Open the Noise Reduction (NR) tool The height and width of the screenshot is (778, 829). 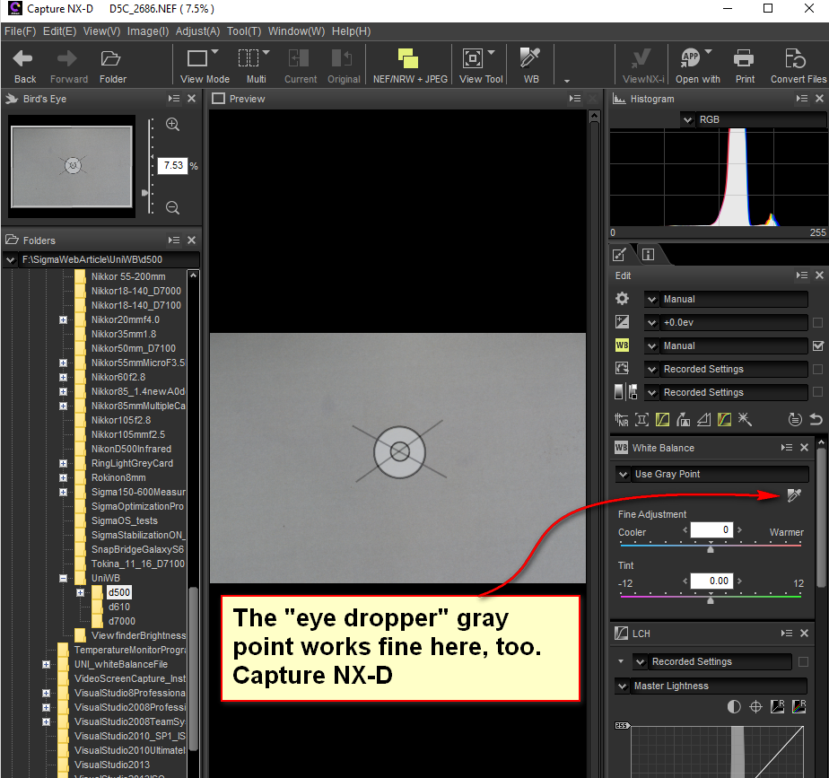pyautogui.click(x=622, y=420)
